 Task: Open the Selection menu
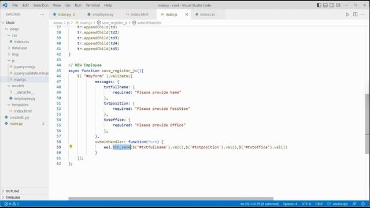(x=41, y=5)
